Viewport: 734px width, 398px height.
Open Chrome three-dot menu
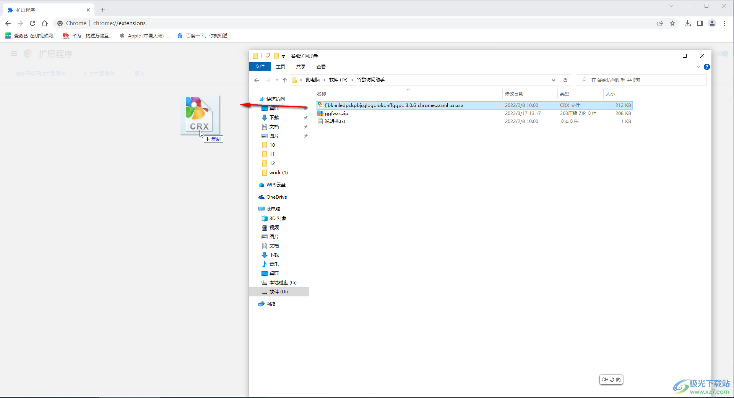(x=724, y=23)
